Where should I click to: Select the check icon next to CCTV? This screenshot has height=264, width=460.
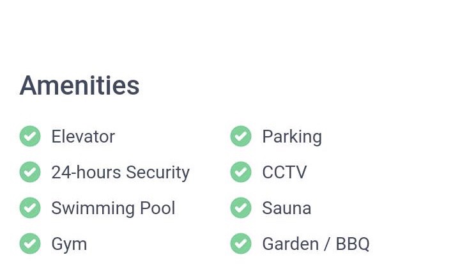tap(241, 172)
